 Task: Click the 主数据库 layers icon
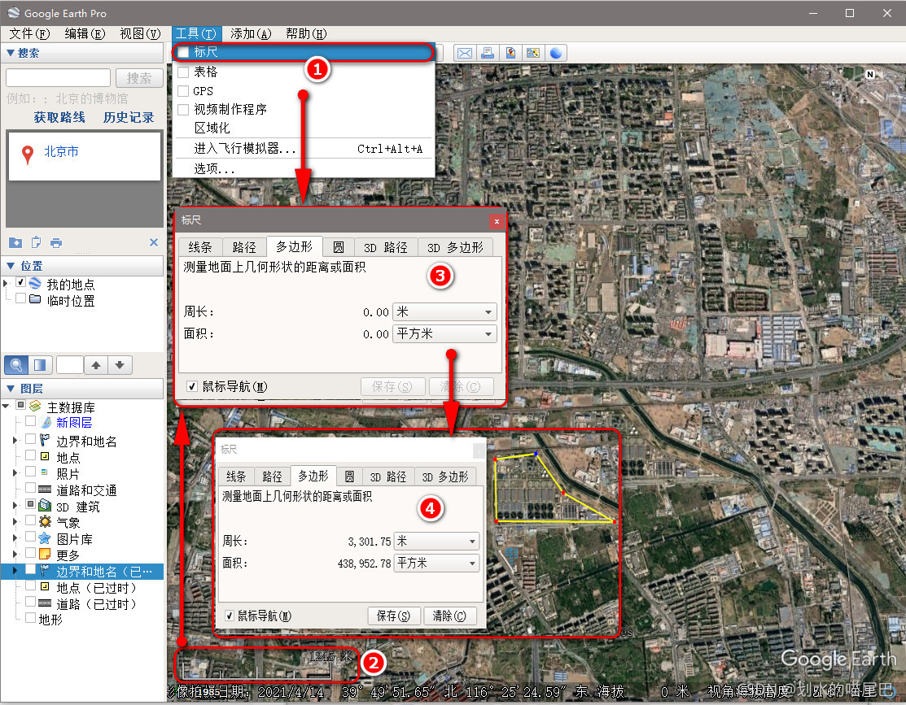(35, 407)
